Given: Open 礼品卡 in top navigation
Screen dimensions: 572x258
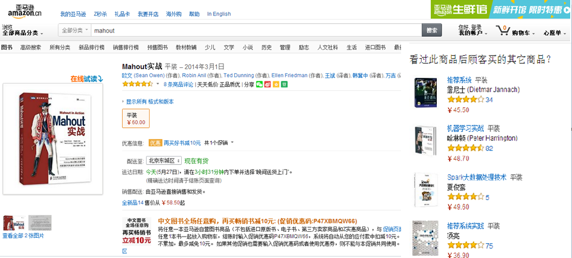Looking at the screenshot, I should click(122, 14).
